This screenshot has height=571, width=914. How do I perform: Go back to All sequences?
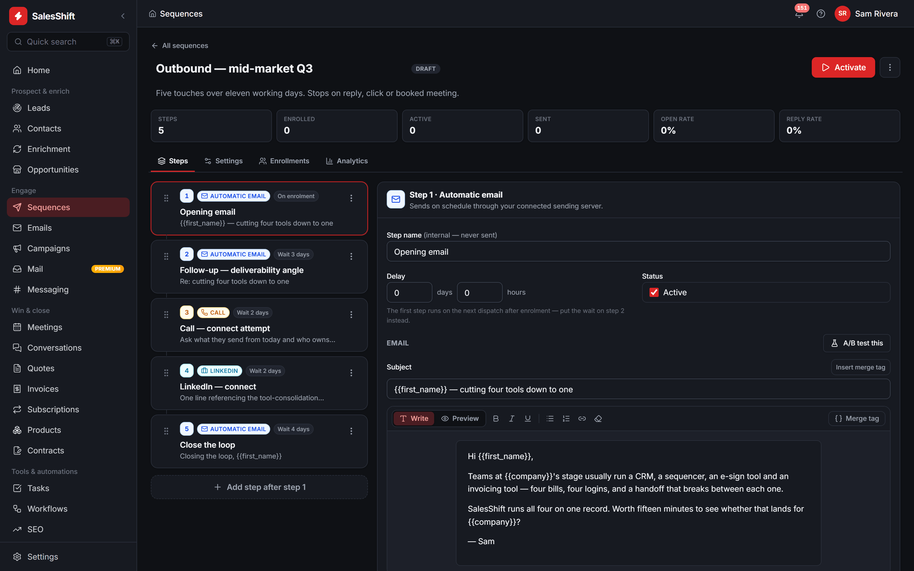click(x=180, y=46)
